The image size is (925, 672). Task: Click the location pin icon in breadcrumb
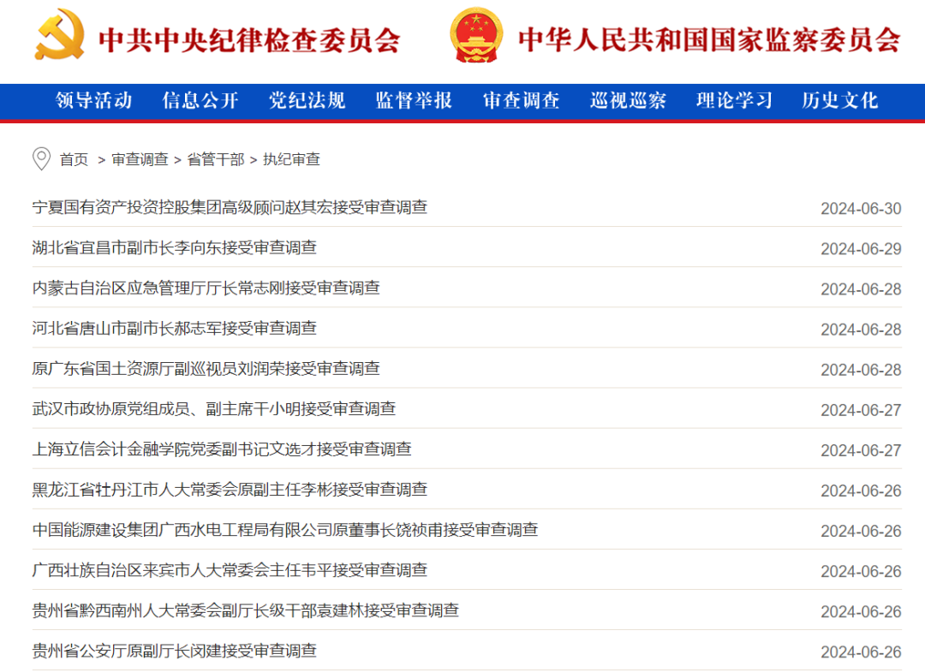tap(41, 159)
